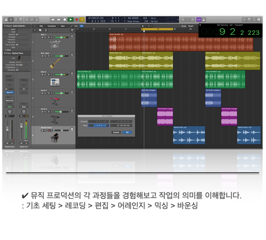Open Quick Help in the control bar

[16, 20]
